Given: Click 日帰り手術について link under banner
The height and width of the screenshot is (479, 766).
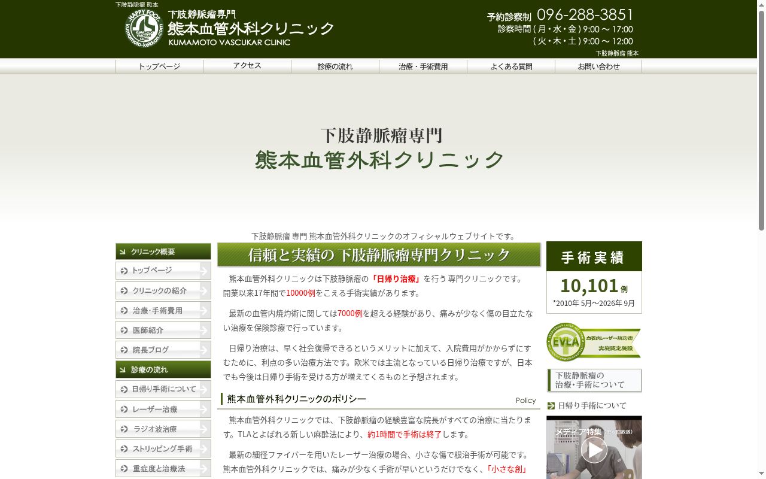Looking at the screenshot, I should (x=592, y=405).
